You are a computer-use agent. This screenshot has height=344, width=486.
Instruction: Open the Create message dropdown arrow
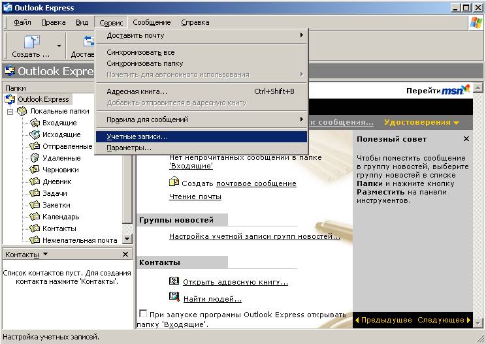tap(59, 46)
